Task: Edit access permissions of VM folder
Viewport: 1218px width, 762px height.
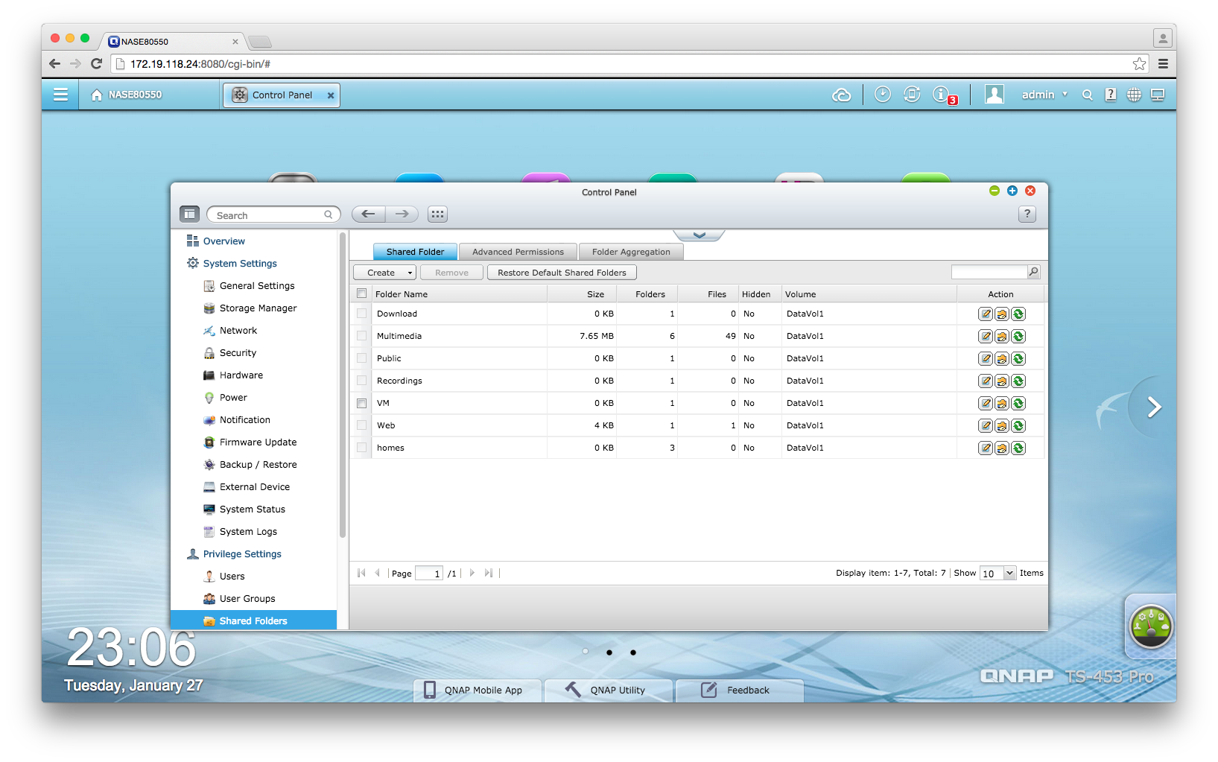Action: click(1002, 404)
